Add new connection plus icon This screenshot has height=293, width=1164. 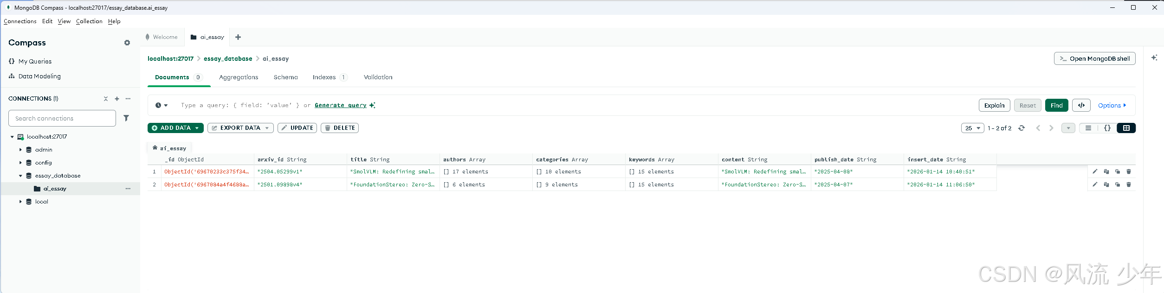[x=117, y=99]
